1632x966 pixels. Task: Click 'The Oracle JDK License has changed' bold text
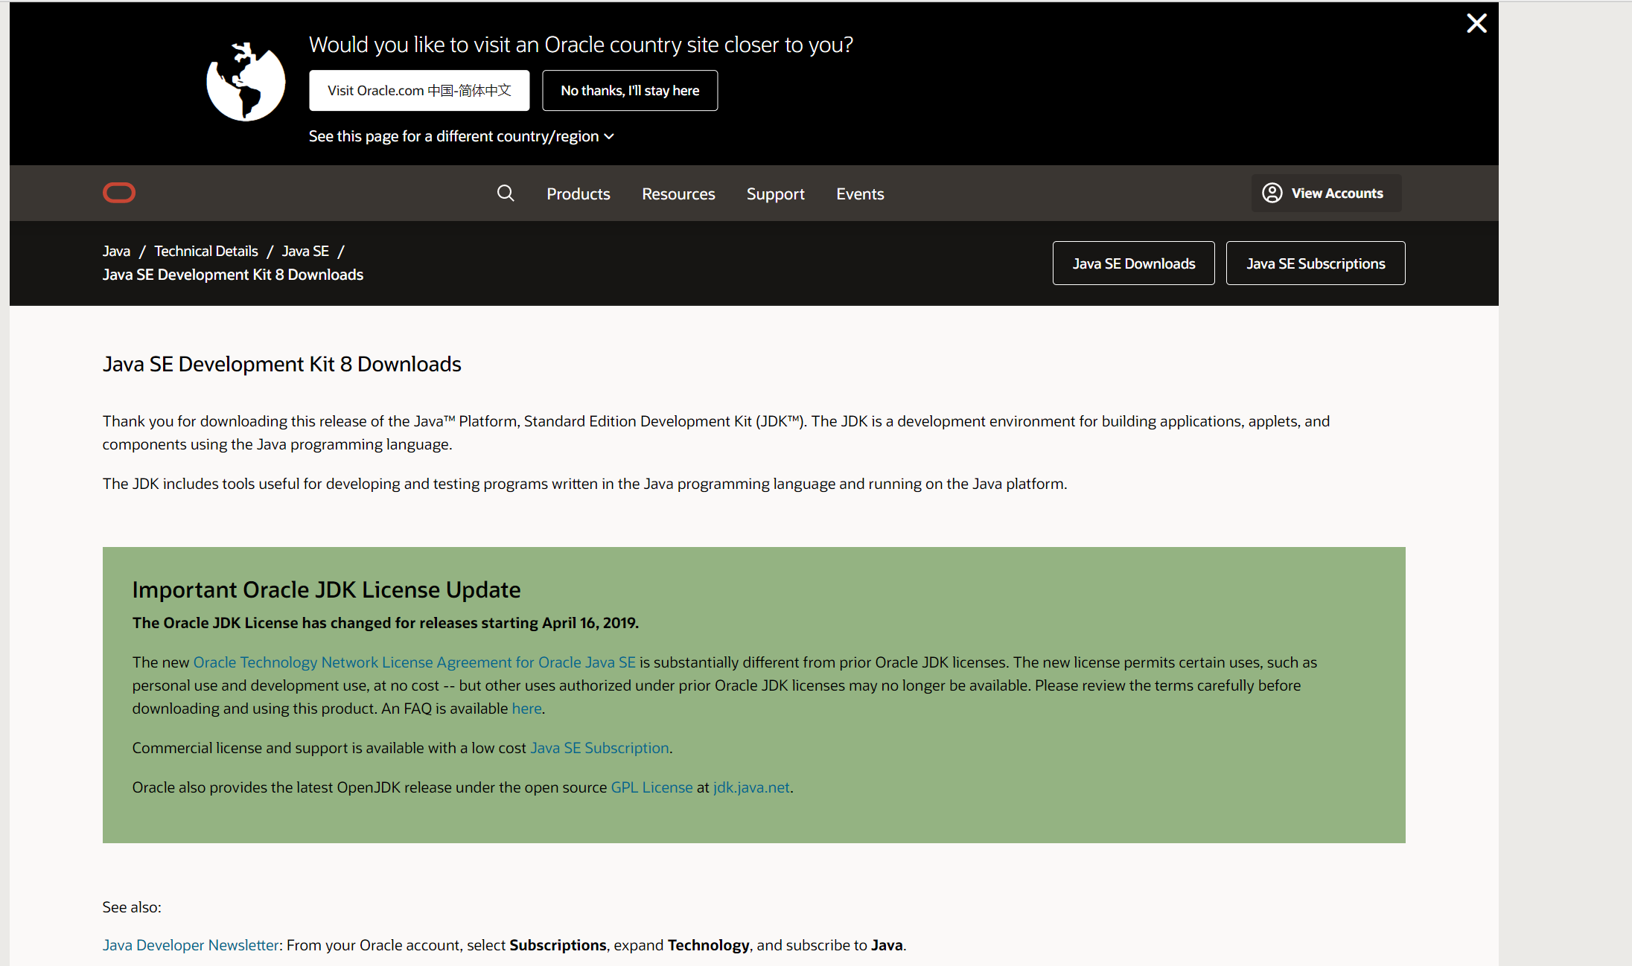click(386, 623)
